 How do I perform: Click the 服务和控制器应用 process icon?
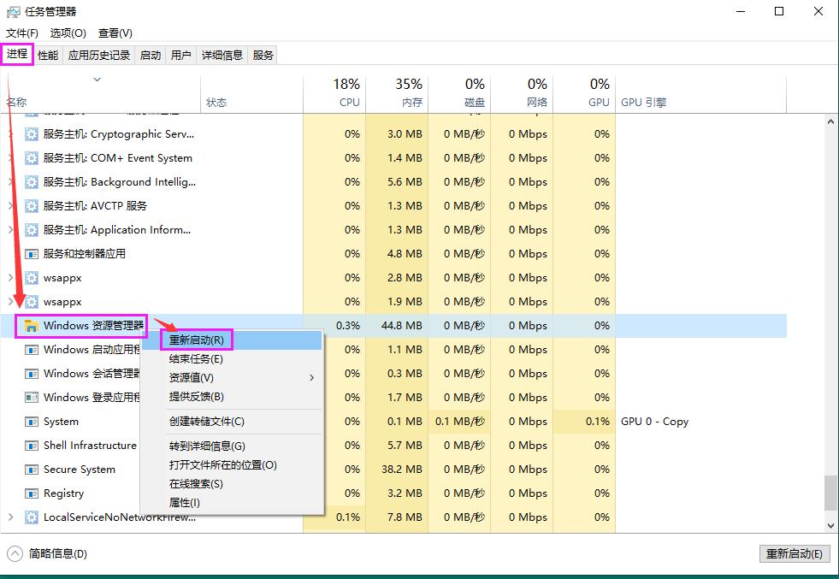coord(30,254)
